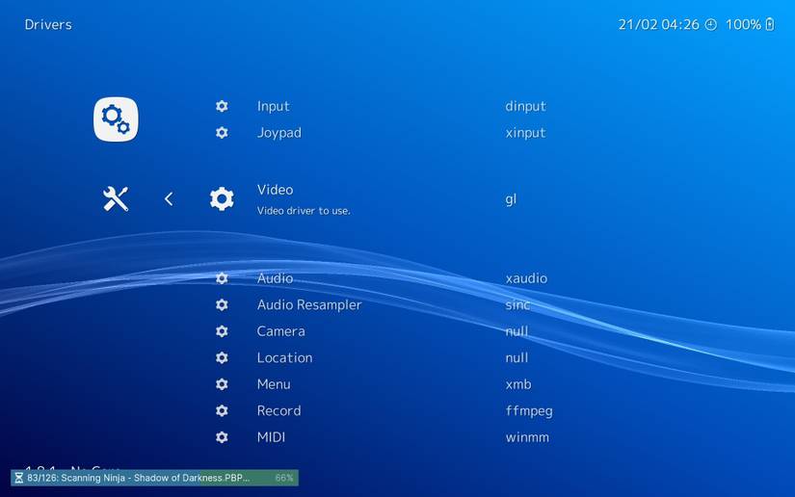Viewport: 795px width, 497px height.
Task: Click the gear icon beside Input
Action: pos(222,106)
